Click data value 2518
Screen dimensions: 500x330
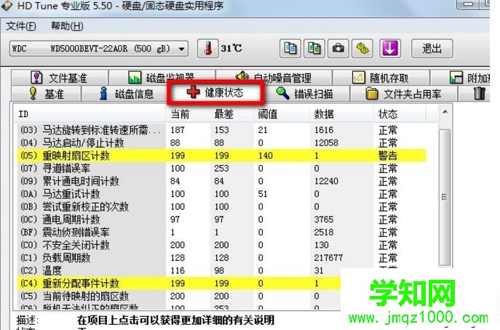(324, 232)
